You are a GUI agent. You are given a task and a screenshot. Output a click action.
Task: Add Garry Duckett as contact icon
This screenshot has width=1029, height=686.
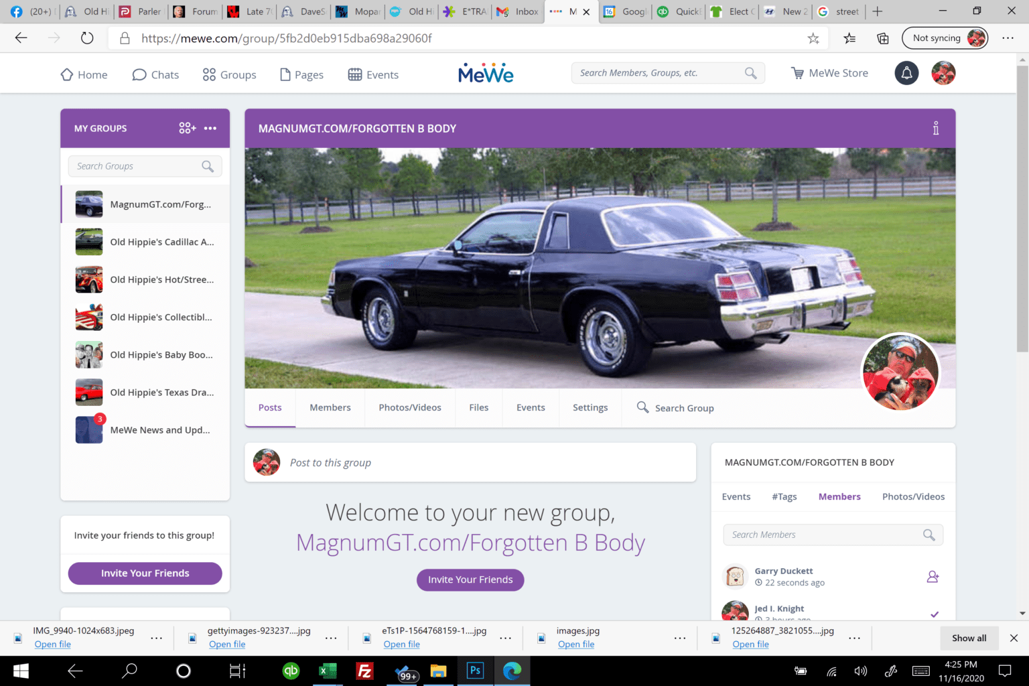pyautogui.click(x=933, y=576)
